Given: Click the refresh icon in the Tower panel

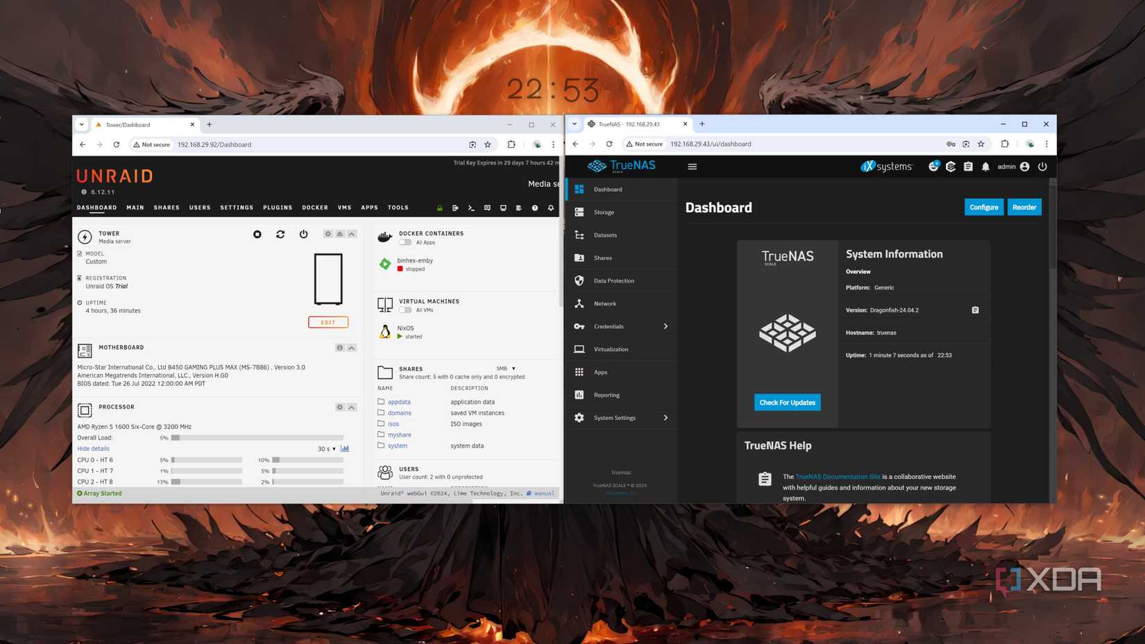Looking at the screenshot, I should pyautogui.click(x=280, y=235).
